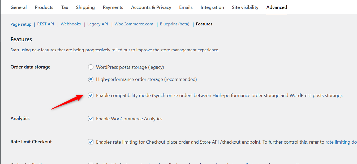Open the REST API section link
This screenshot has width=357, height=164.
coord(46,24)
